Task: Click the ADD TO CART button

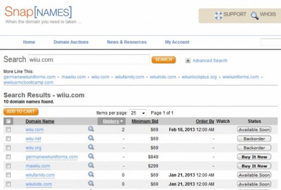Action: click(x=21, y=112)
